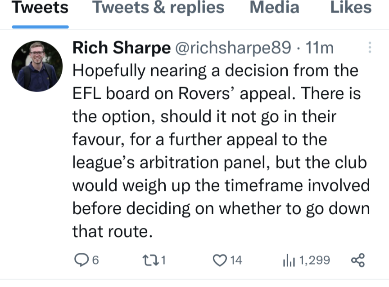
Task: Switch to the Likes tab
Action: [x=351, y=7]
